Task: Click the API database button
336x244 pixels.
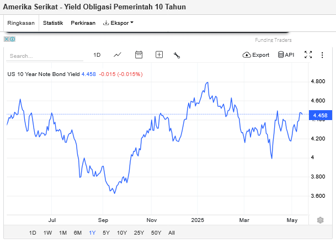Action: tap(286, 55)
